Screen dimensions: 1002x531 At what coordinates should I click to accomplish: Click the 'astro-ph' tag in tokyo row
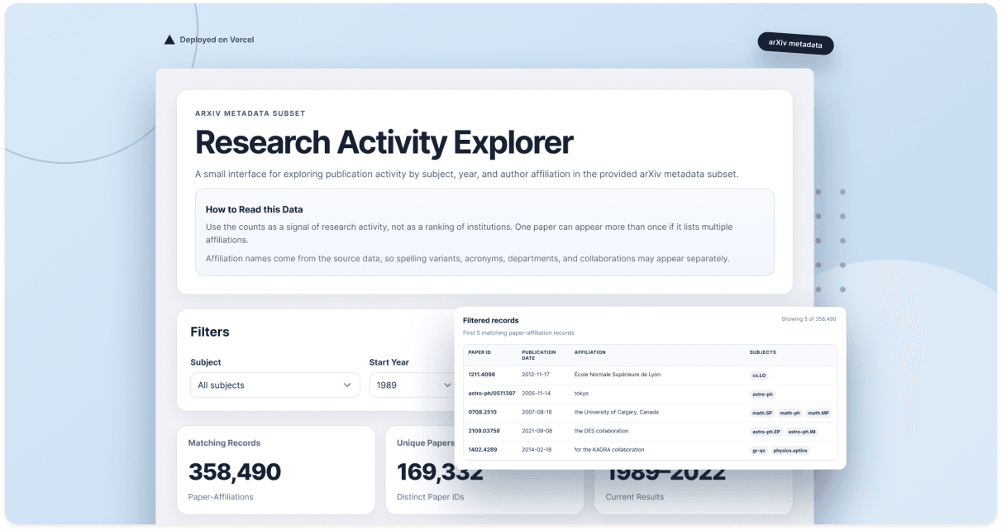762,395
